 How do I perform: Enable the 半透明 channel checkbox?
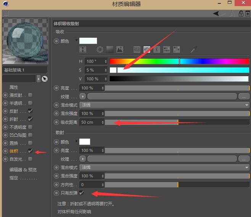point(30,103)
